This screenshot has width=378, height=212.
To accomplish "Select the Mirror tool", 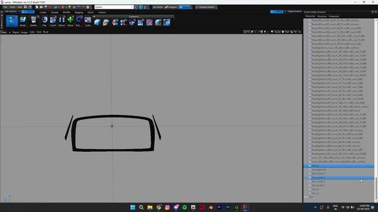I will click(61, 21).
